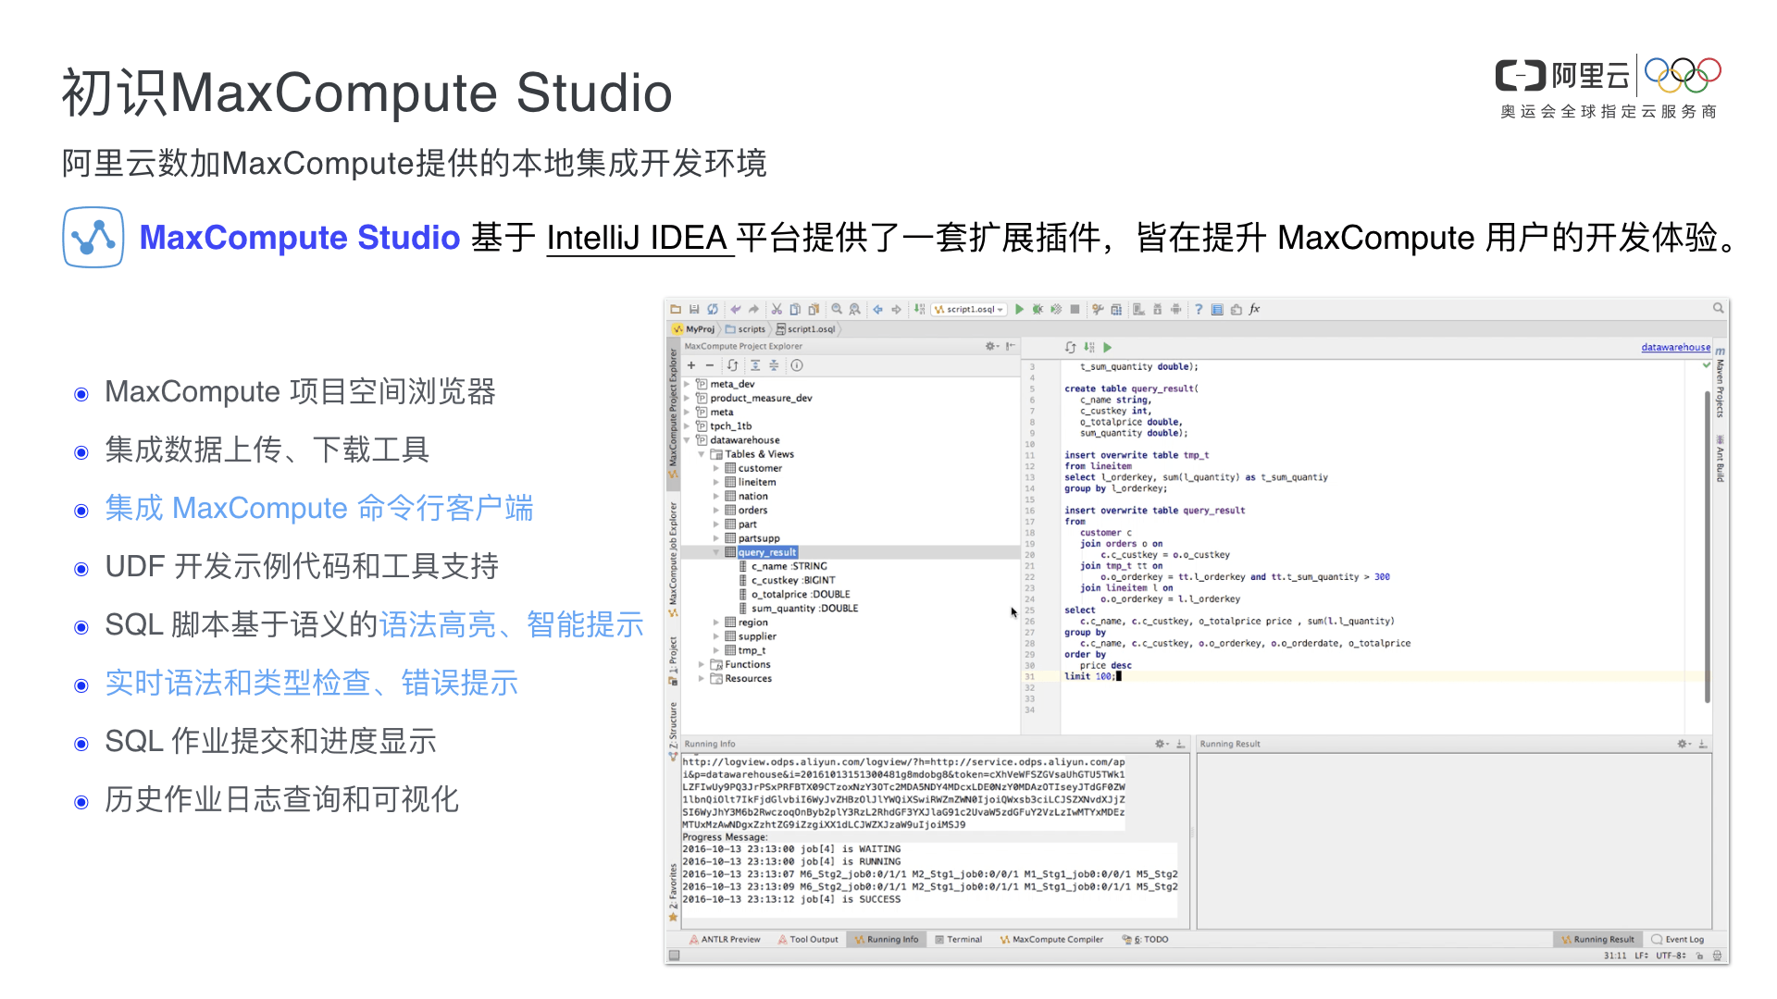Expand the product_measure_dev project node
The image size is (1777, 999).
687,399
